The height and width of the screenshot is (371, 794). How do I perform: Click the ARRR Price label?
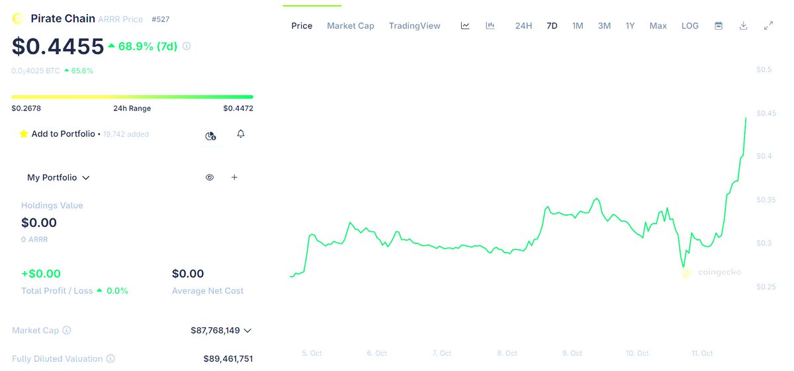(120, 19)
